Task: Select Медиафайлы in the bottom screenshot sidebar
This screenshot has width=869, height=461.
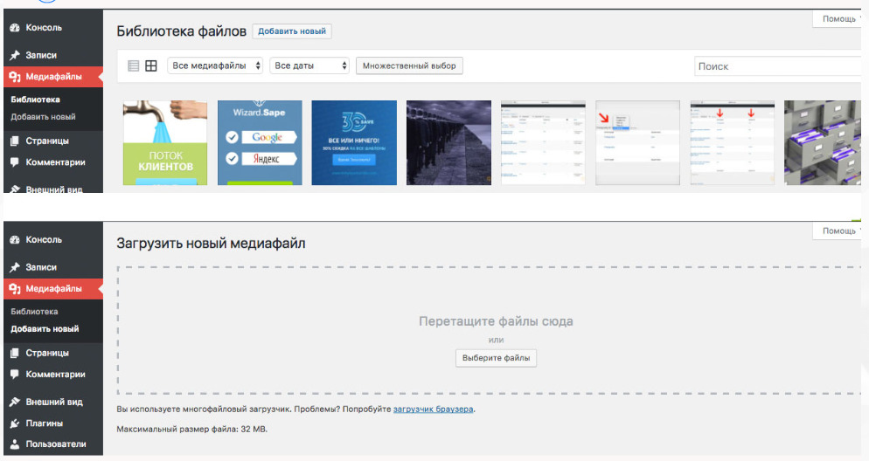Action: click(x=53, y=289)
